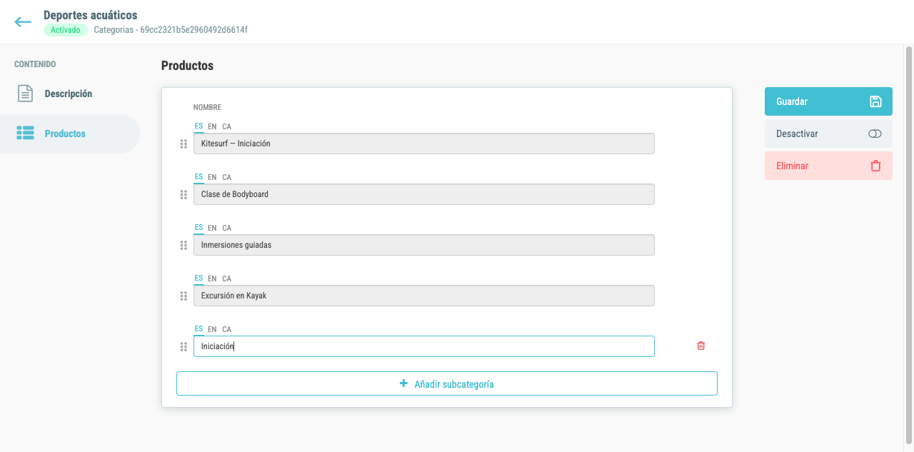The width and height of the screenshot is (914, 452).
Task: Select ES tab for Clase de Bodyboard
Action: [x=199, y=177]
